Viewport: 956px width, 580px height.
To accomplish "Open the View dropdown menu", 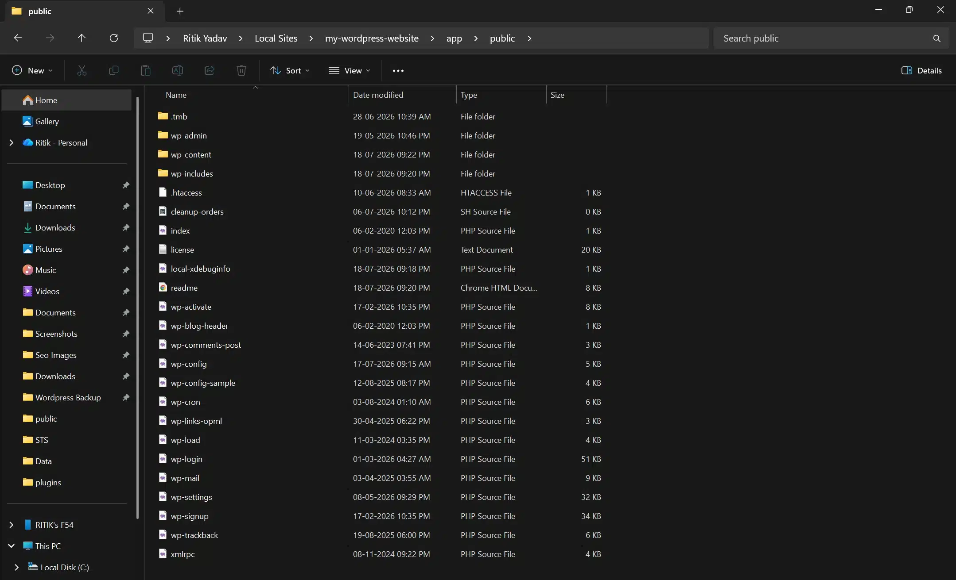I will pos(350,70).
